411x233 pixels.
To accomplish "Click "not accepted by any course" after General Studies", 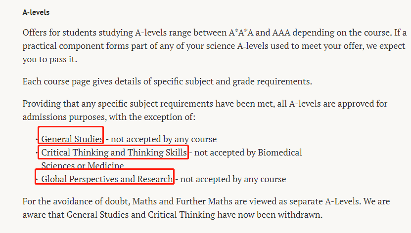I will 164,139.
